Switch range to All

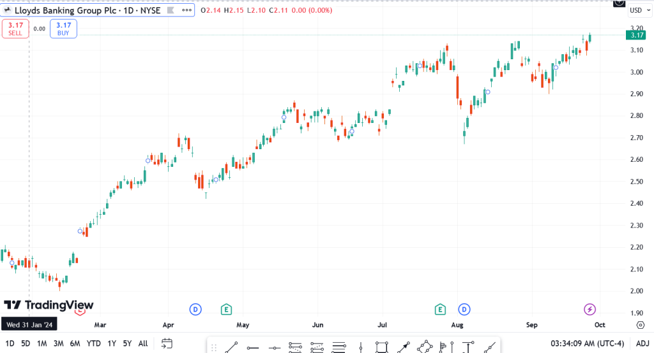143,343
